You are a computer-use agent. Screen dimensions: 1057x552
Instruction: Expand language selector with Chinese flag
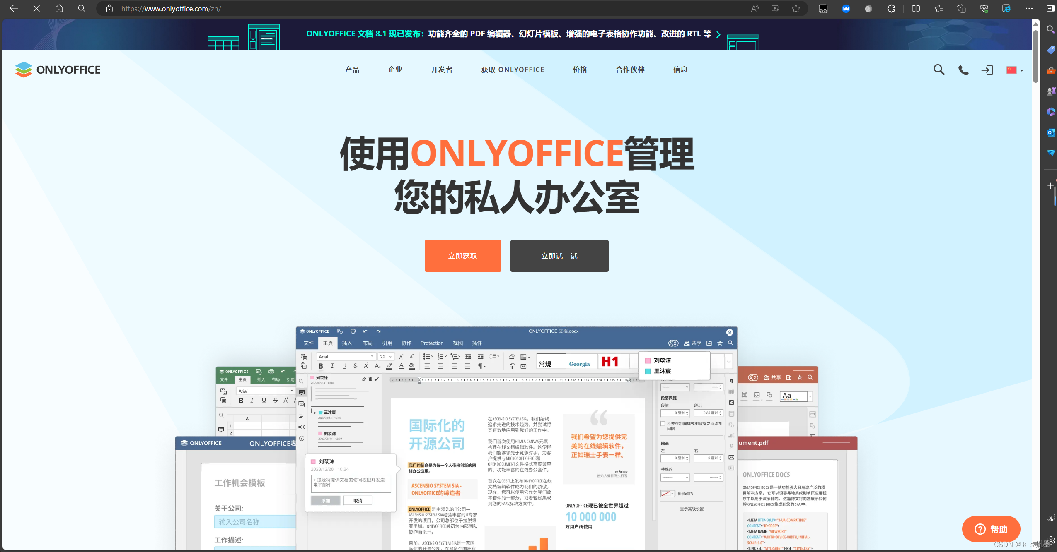[x=1015, y=70]
